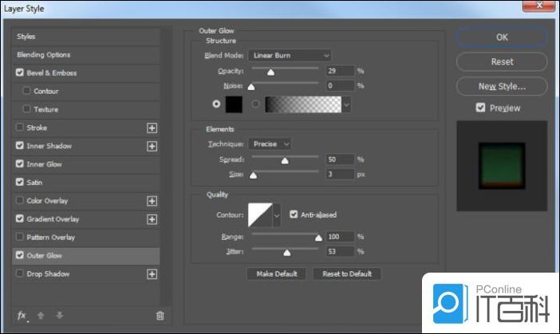Click the move effect down arrow
The width and height of the screenshot is (560, 334).
60,316
